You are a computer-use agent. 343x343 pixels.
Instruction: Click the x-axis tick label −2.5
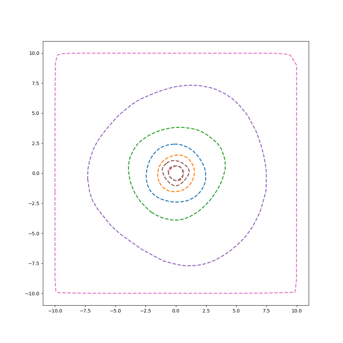pos(146,311)
